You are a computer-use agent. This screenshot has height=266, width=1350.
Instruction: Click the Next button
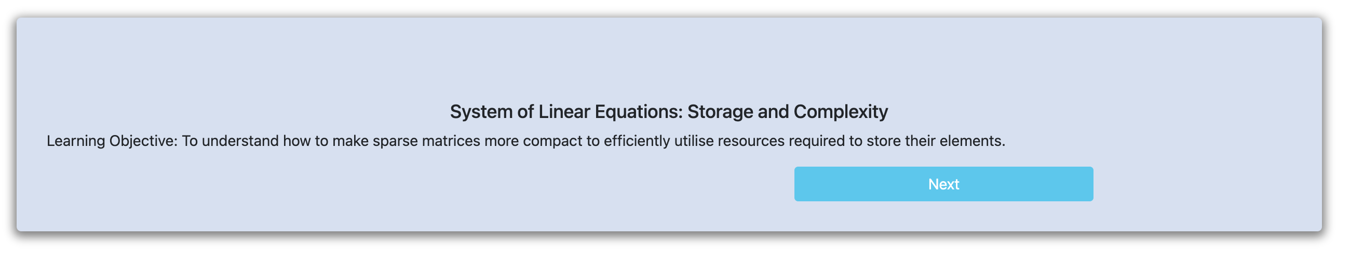coord(943,184)
